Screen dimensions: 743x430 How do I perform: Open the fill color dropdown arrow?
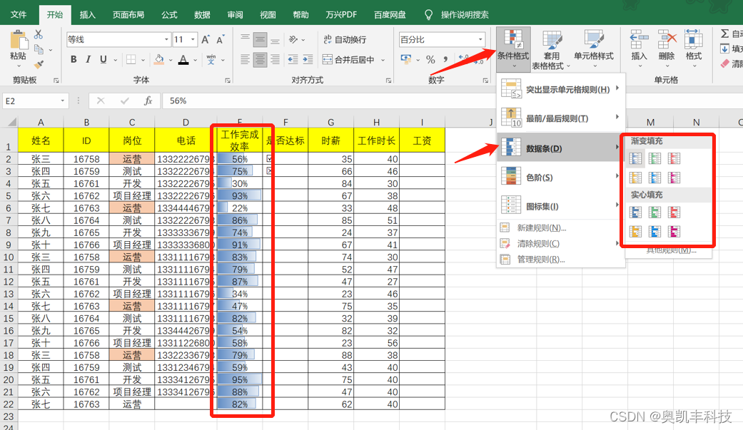pyautogui.click(x=170, y=60)
